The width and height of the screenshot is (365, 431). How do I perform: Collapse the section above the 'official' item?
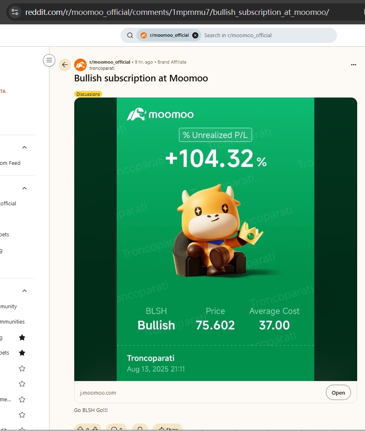pyautogui.click(x=24, y=188)
